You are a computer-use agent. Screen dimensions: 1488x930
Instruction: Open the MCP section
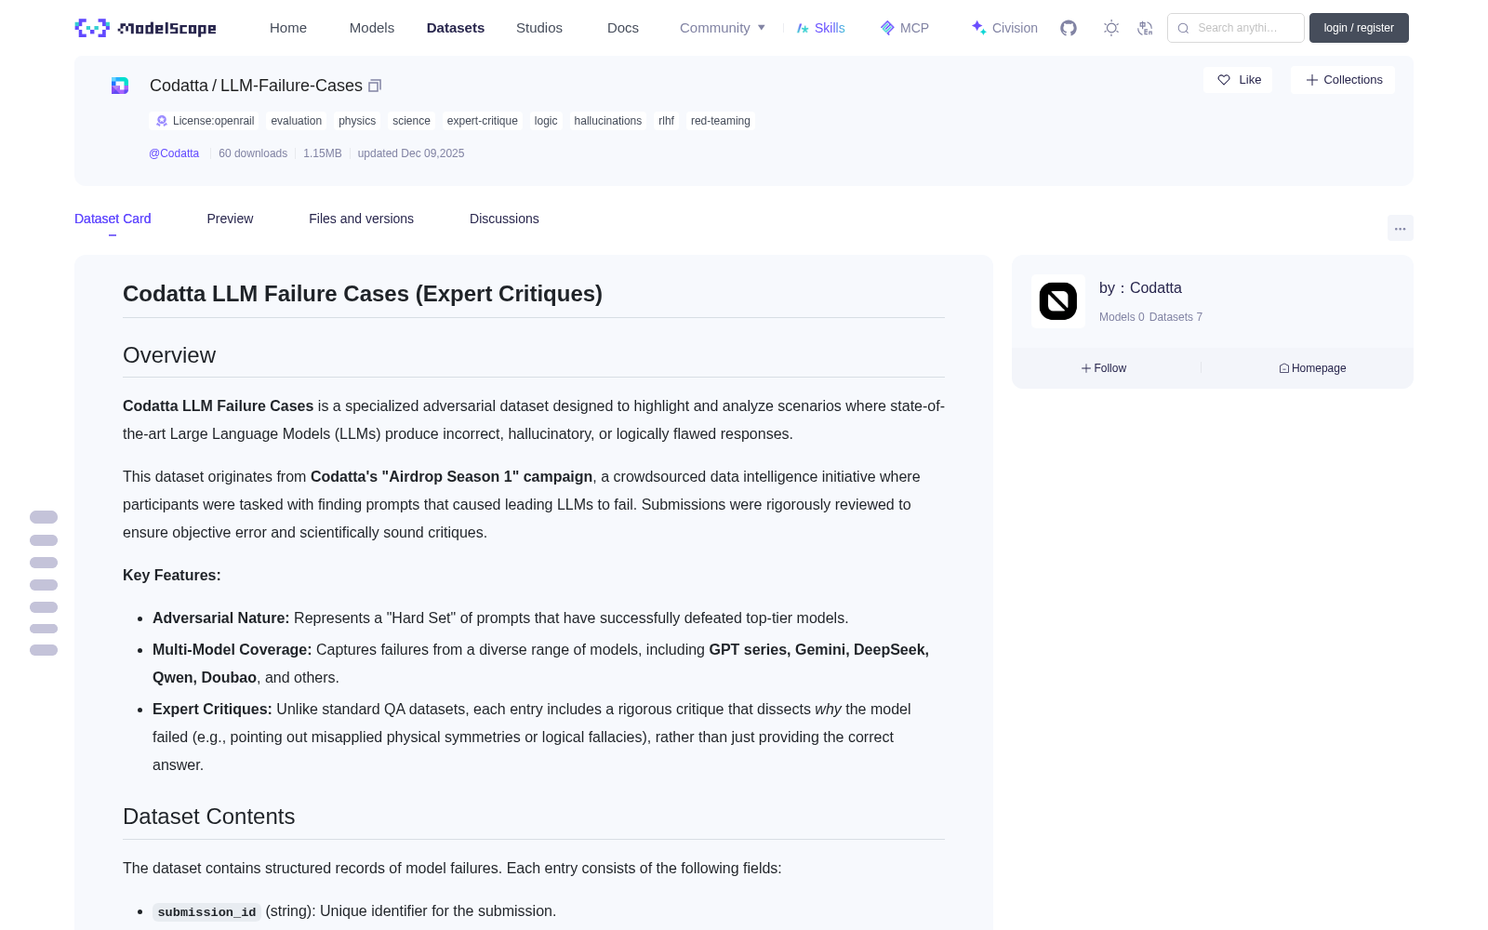(904, 28)
